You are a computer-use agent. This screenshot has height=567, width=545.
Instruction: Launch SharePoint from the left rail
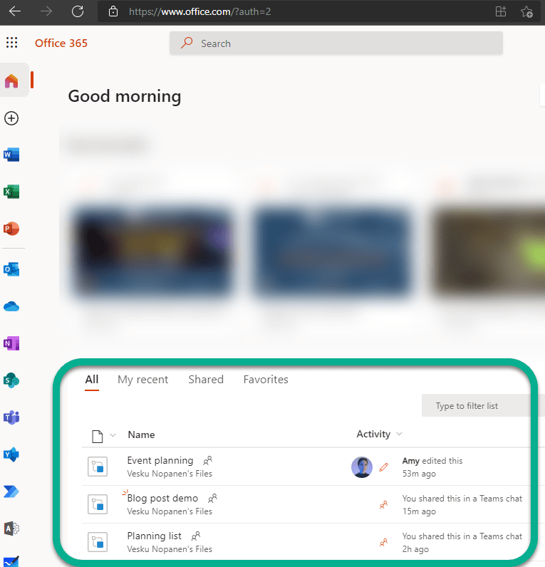coord(11,380)
